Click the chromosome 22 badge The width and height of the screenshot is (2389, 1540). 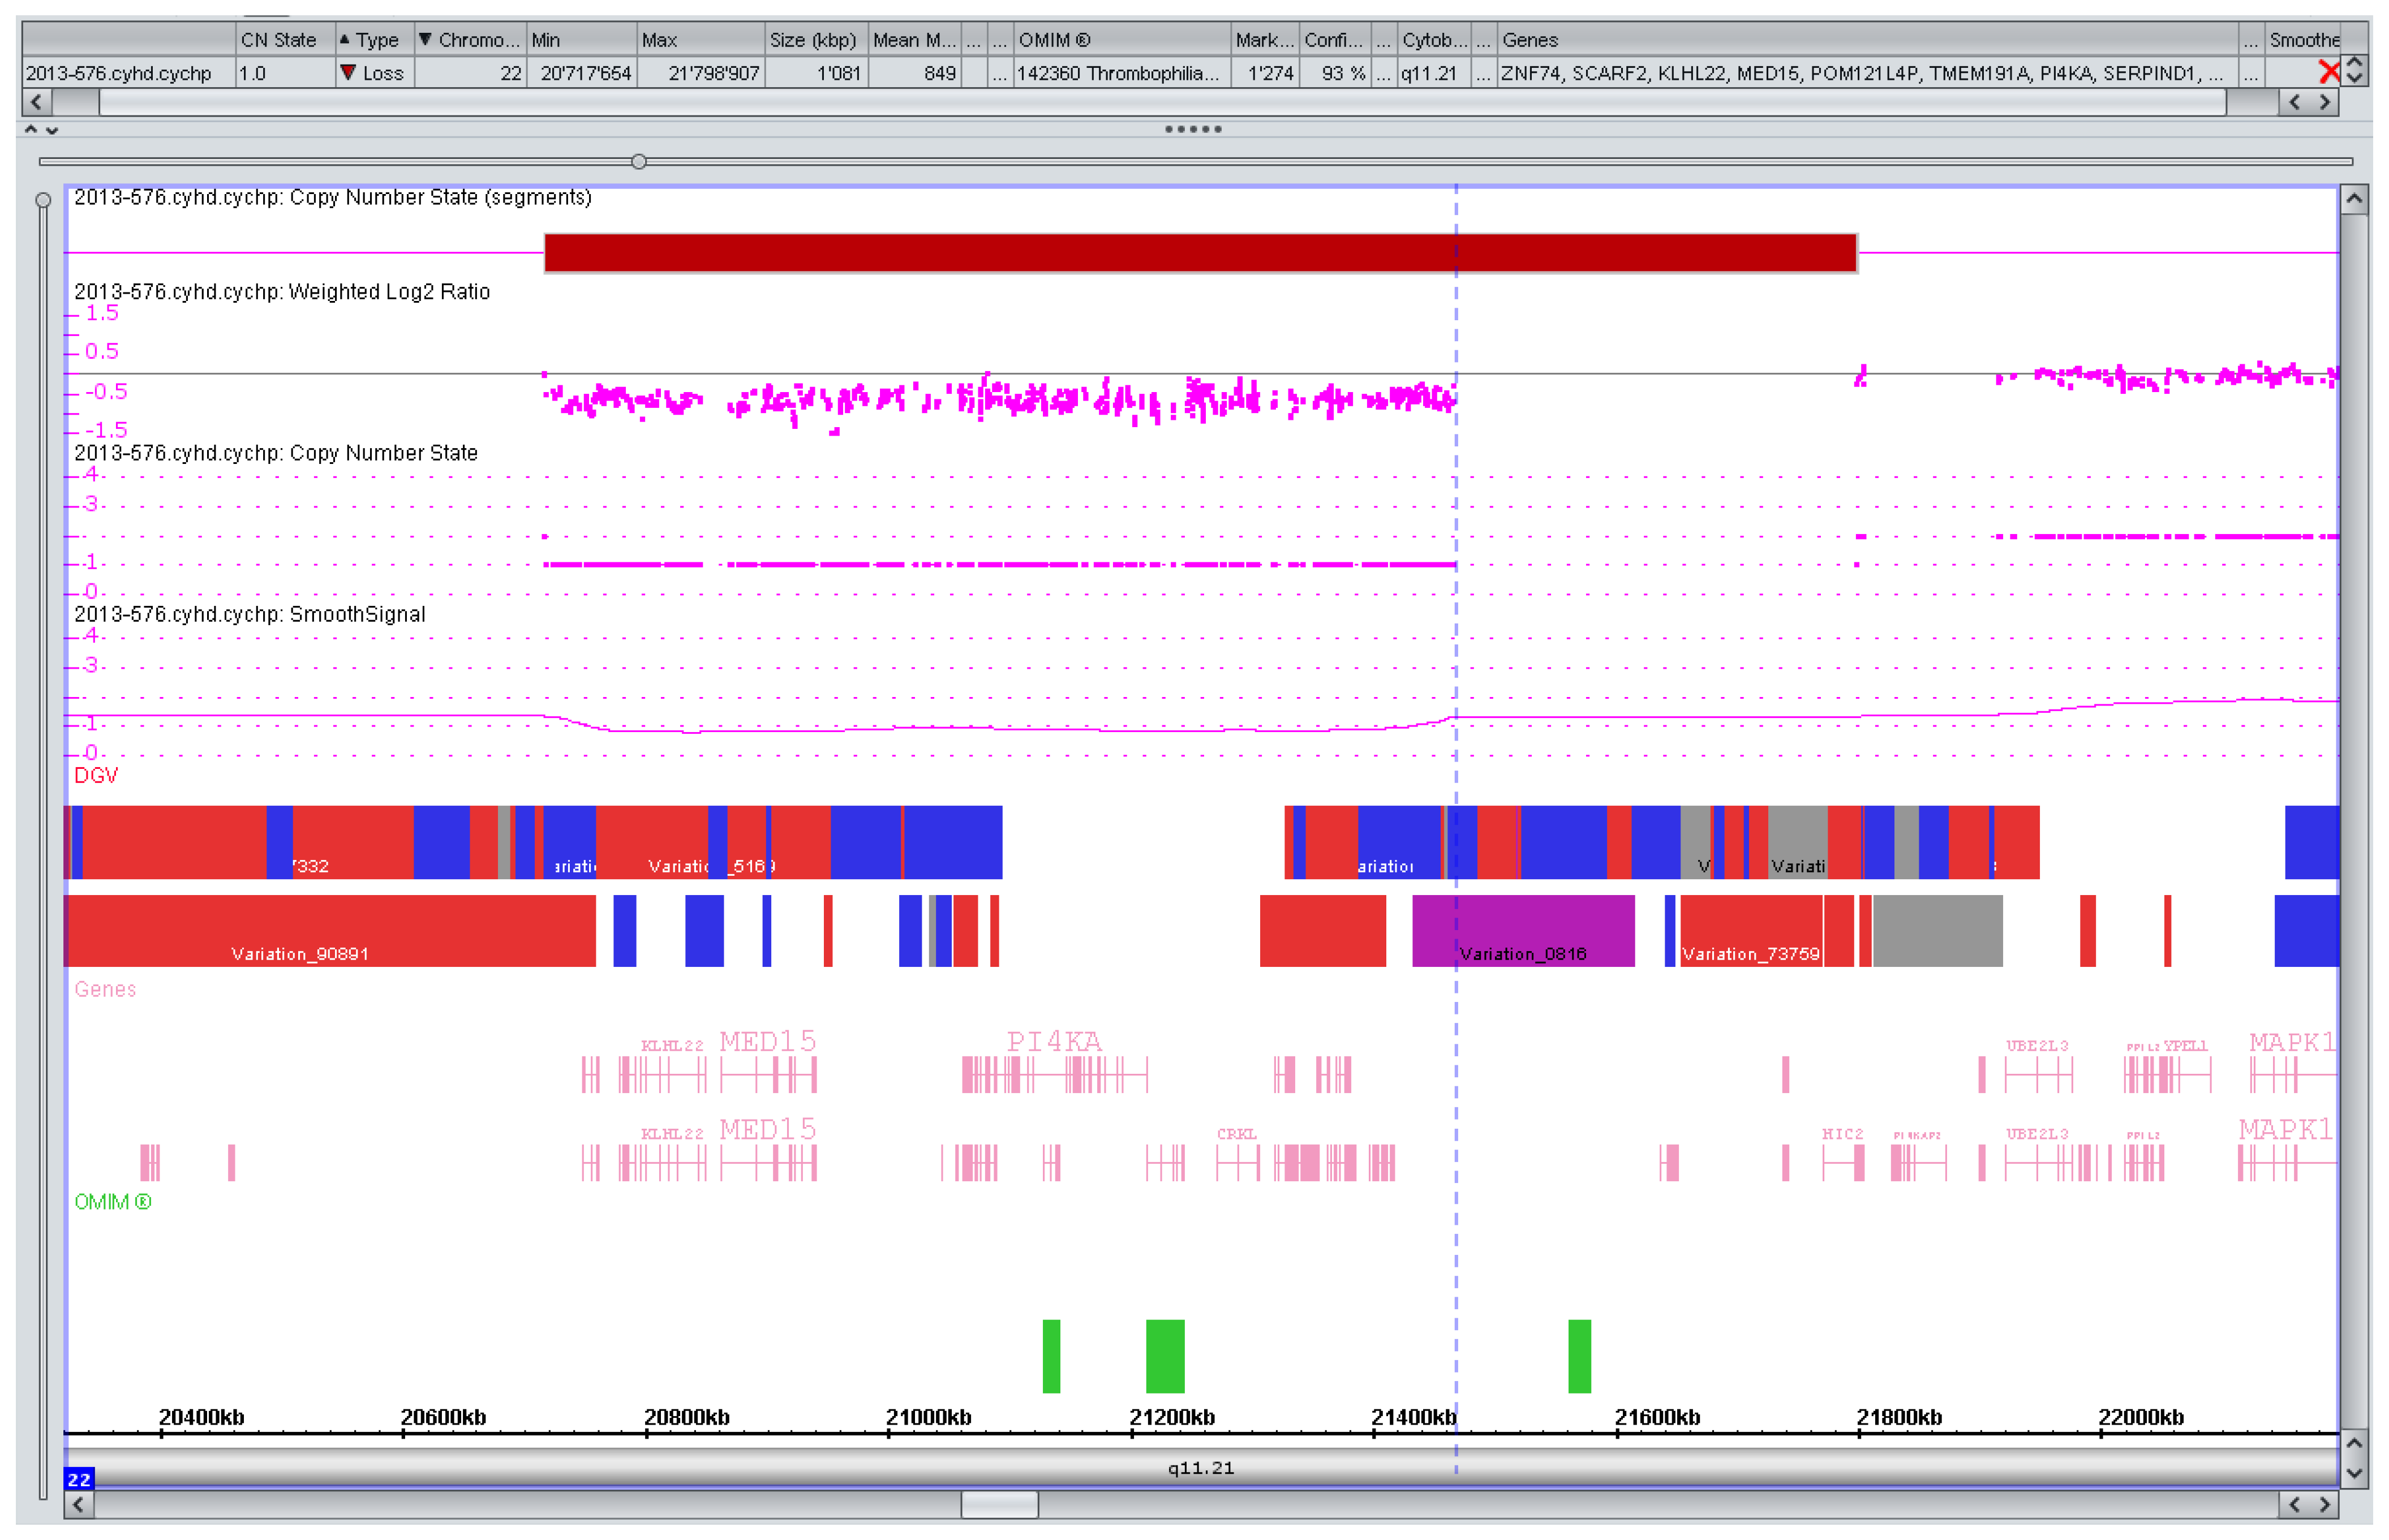(79, 1478)
